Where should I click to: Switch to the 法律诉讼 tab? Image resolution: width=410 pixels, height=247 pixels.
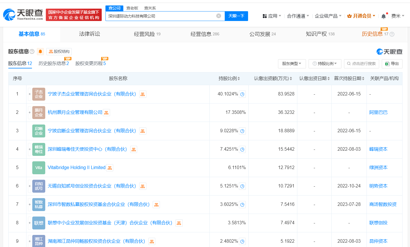[89, 34]
